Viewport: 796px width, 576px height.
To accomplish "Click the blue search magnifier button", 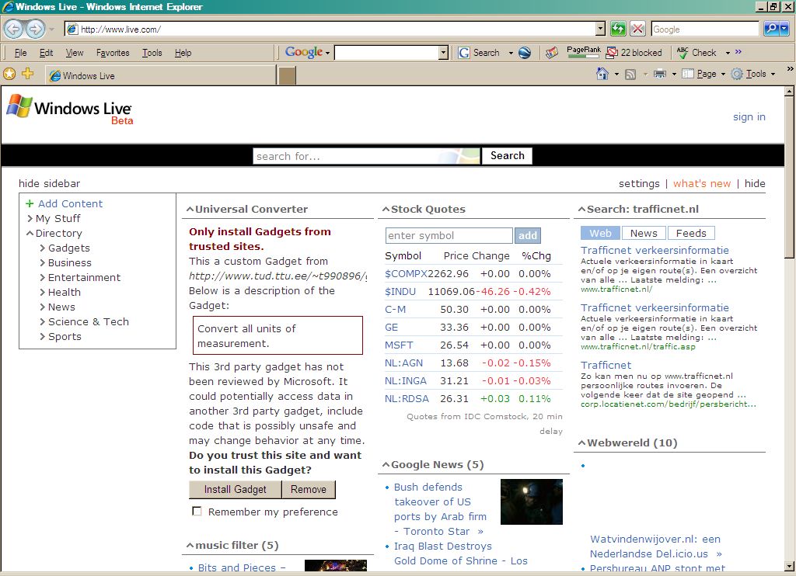I will tap(772, 29).
